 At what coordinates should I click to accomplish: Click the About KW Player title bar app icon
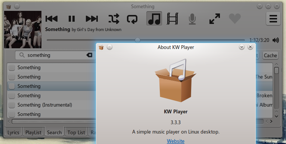[101, 48]
